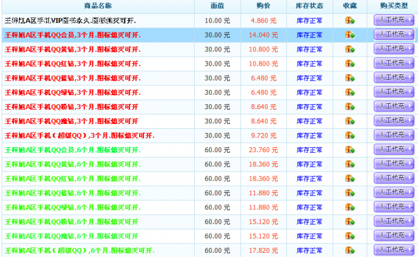Open the QQ绿钻,6个月 product link
This screenshot has width=418, height=257.
(72, 208)
